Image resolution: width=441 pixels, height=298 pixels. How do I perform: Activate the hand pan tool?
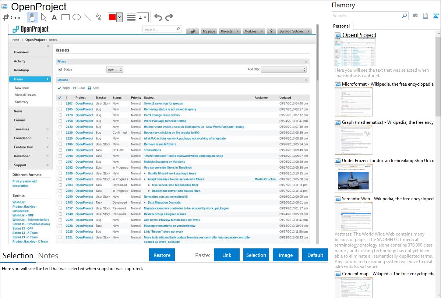(x=32, y=17)
